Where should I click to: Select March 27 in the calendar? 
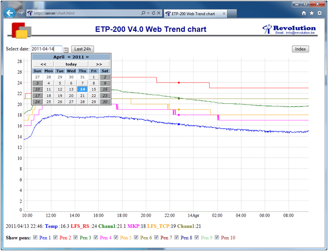pos(37,77)
